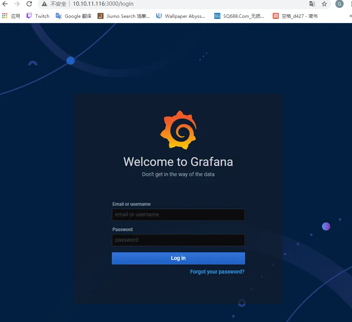The width and height of the screenshot is (352, 322).
Task: Open the 应用 apps grid shortcut
Action: tap(11, 16)
